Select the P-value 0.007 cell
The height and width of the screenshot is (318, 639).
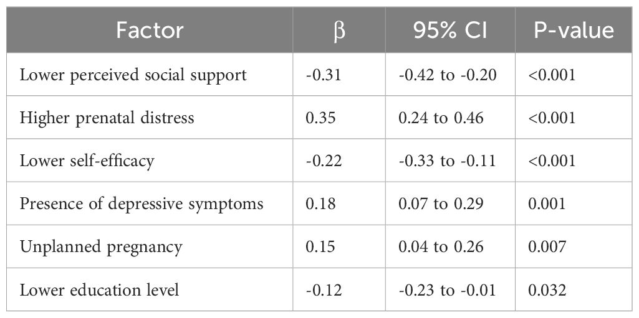(x=547, y=246)
